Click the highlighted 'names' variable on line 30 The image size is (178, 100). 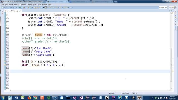(x=39, y=35)
